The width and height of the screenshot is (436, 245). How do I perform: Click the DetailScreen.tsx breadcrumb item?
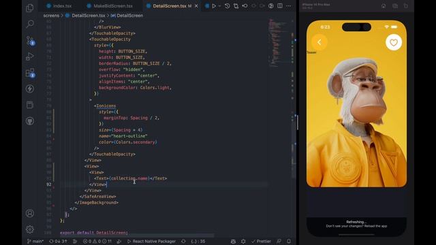(88, 16)
